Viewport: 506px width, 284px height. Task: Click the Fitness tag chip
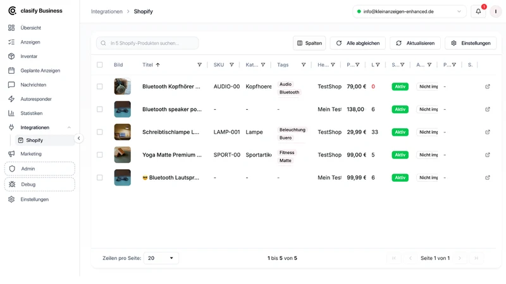tap(287, 153)
